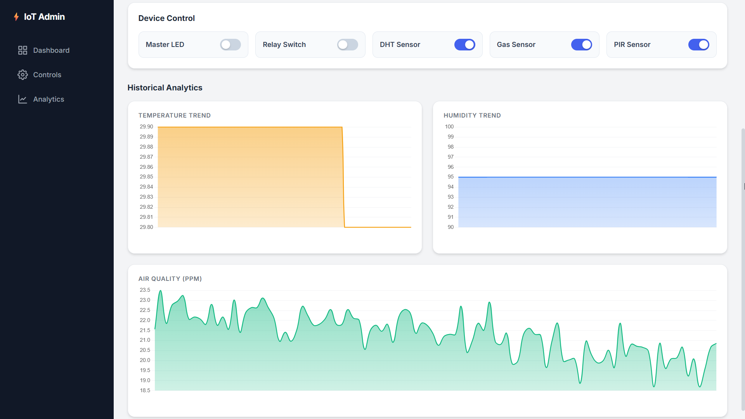Enable the Relay Switch toggle
This screenshot has width=745, height=419.
(347, 45)
